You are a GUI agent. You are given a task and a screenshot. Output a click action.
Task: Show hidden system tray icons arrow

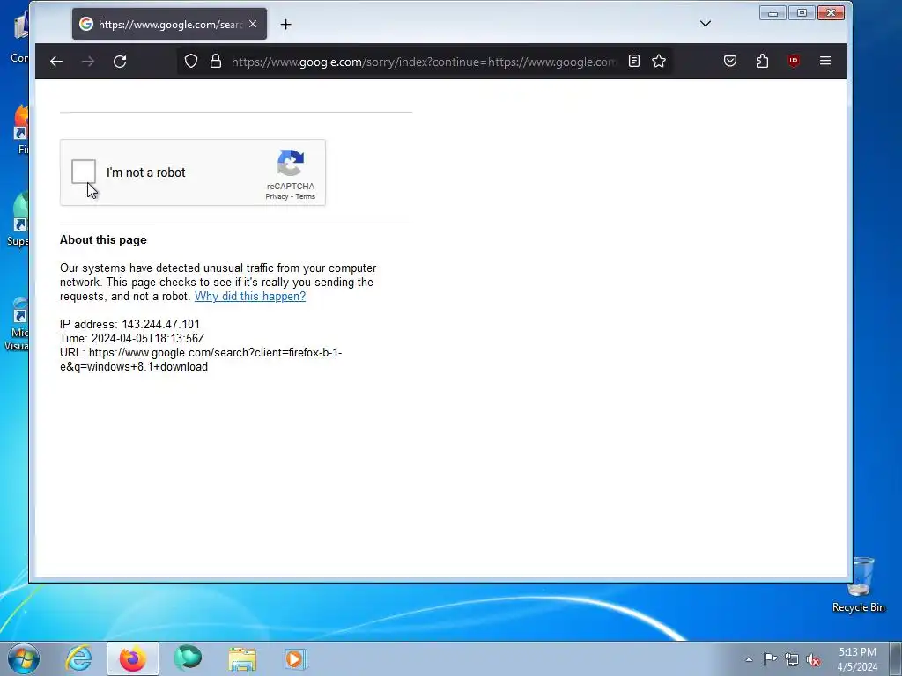(749, 659)
